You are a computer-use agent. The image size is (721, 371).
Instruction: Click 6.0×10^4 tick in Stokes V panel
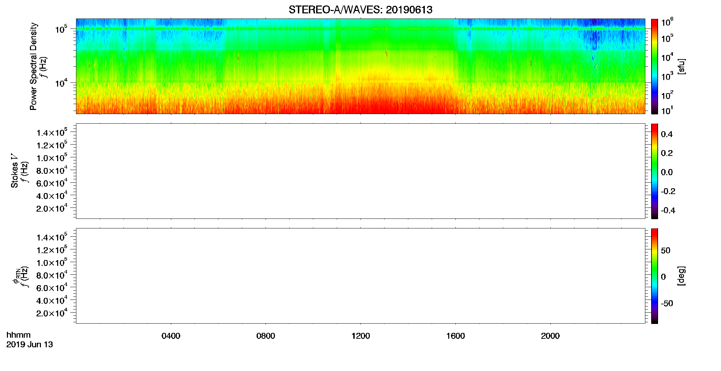(x=52, y=183)
